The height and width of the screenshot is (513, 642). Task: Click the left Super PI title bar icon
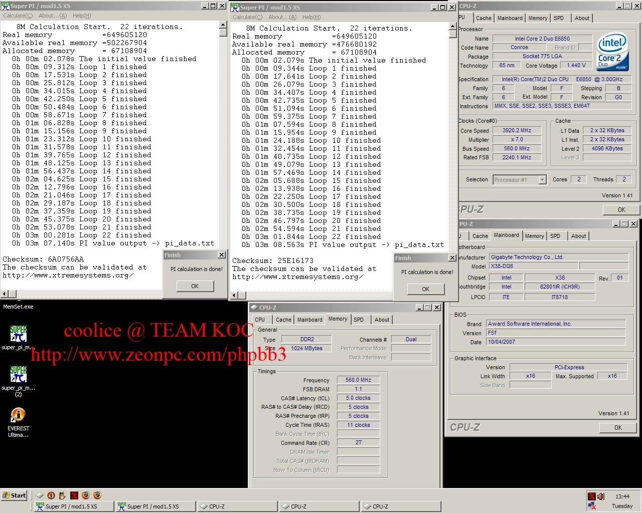[x=5, y=6]
